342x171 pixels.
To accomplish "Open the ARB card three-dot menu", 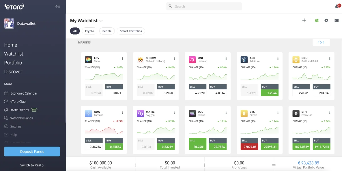I will click(x=278, y=58).
